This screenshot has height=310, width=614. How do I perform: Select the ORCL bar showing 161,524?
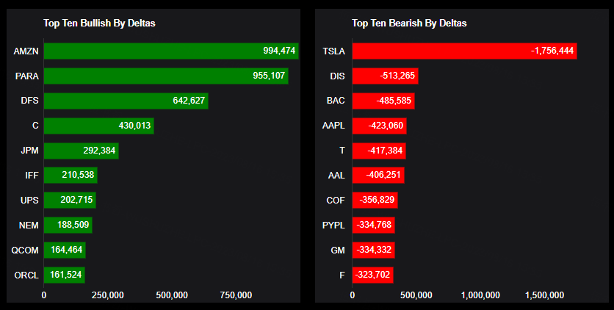(65, 275)
